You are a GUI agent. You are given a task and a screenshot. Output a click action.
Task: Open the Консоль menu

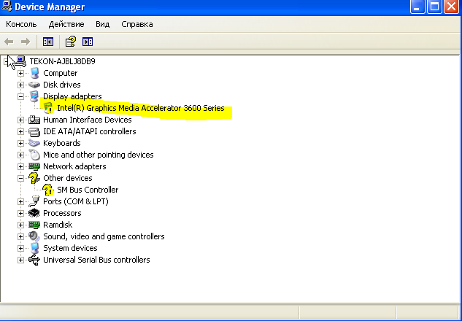[21, 24]
